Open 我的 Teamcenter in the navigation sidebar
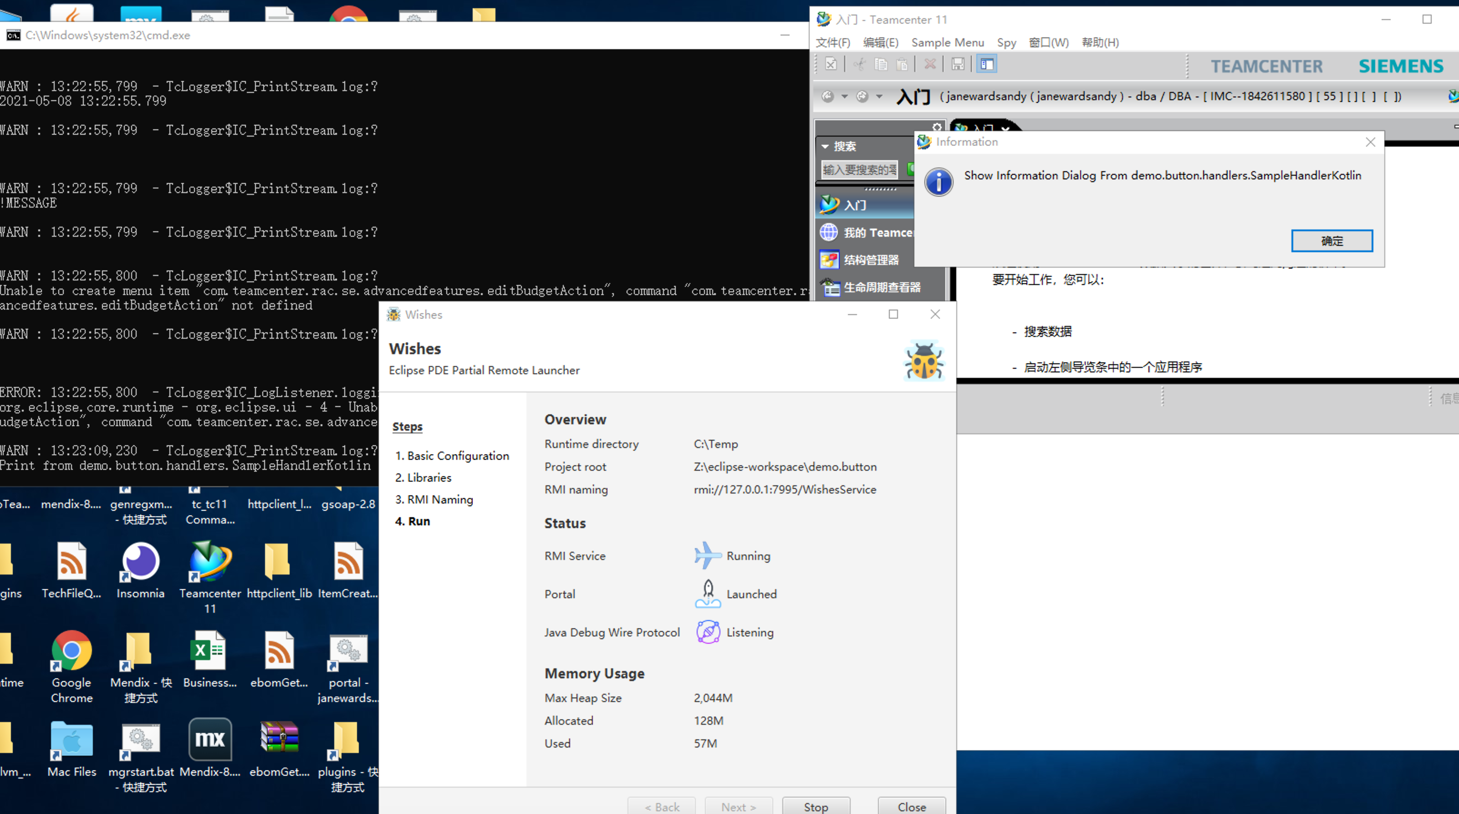 pyautogui.click(x=866, y=232)
